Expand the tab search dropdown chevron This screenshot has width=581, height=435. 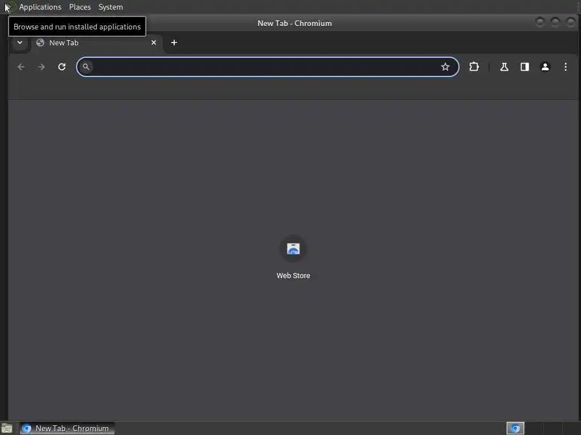[x=20, y=42]
